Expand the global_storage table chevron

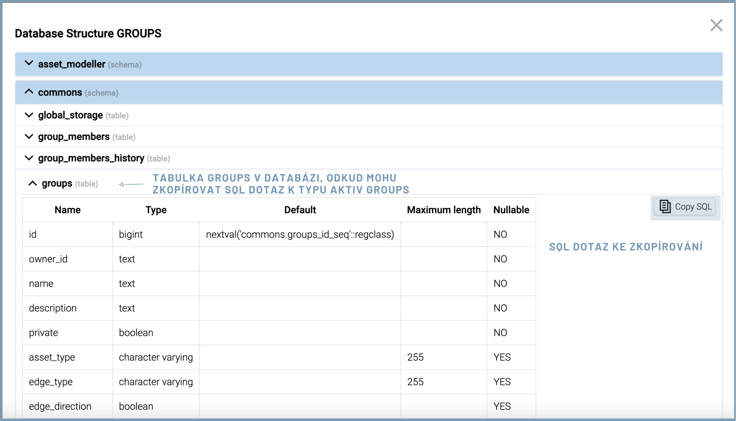point(29,115)
